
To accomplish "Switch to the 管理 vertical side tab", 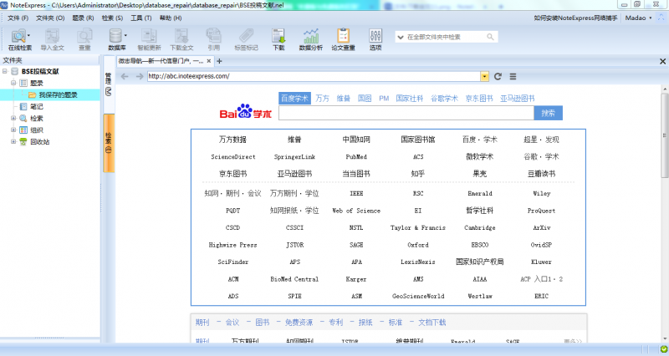I will (109, 84).
